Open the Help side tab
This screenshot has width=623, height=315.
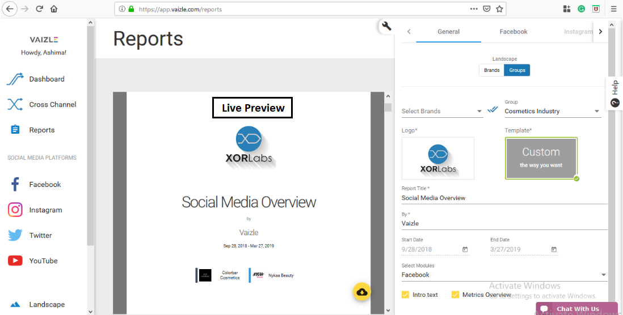coord(614,94)
